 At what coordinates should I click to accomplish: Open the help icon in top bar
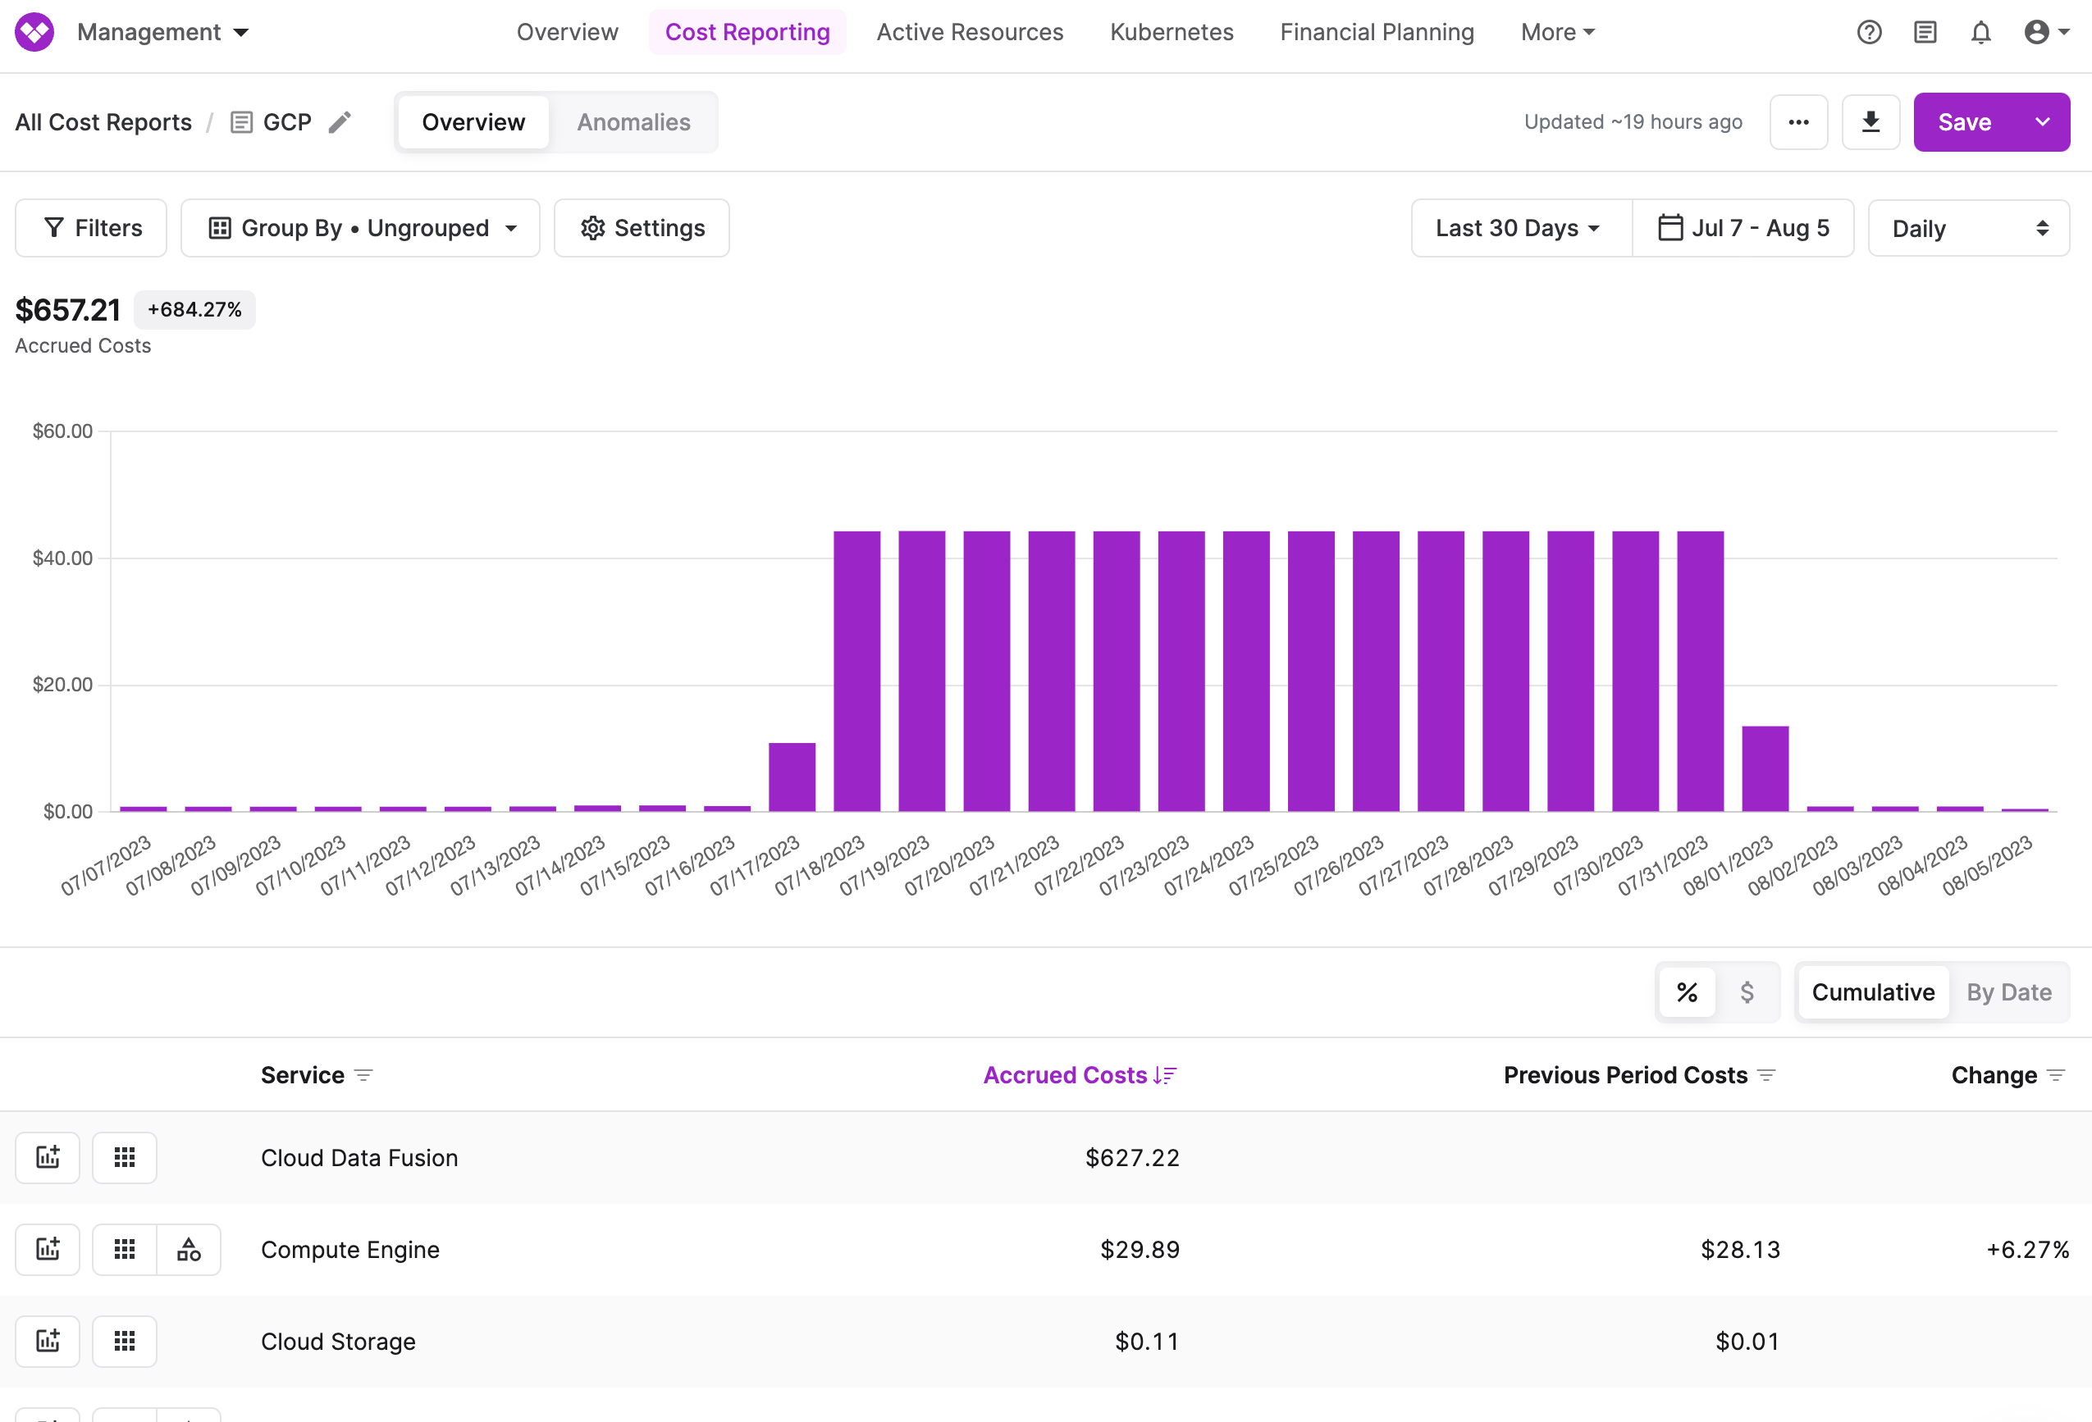point(1869,31)
